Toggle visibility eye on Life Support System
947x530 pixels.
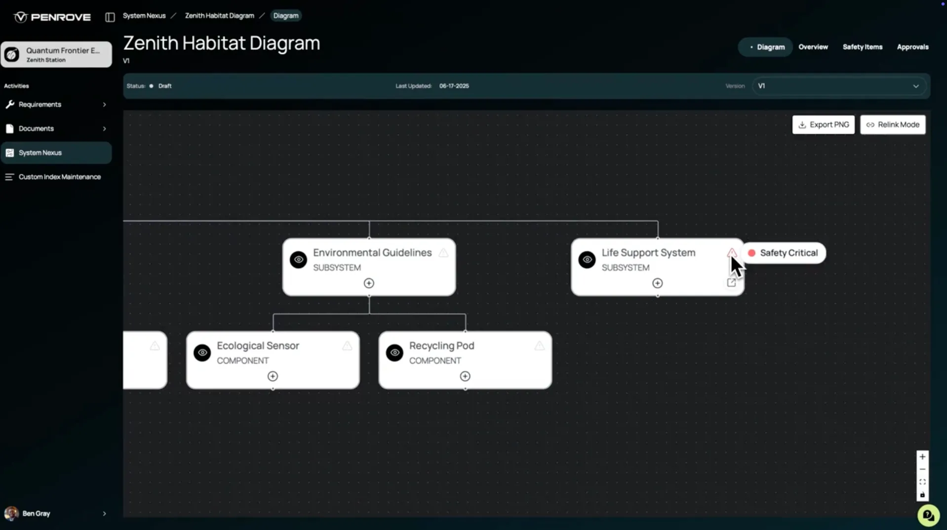[587, 259]
